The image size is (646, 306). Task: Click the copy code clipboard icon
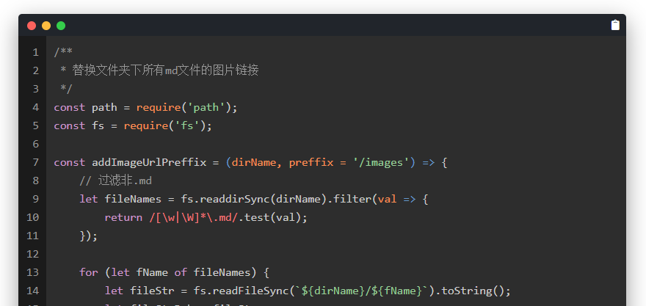point(615,25)
